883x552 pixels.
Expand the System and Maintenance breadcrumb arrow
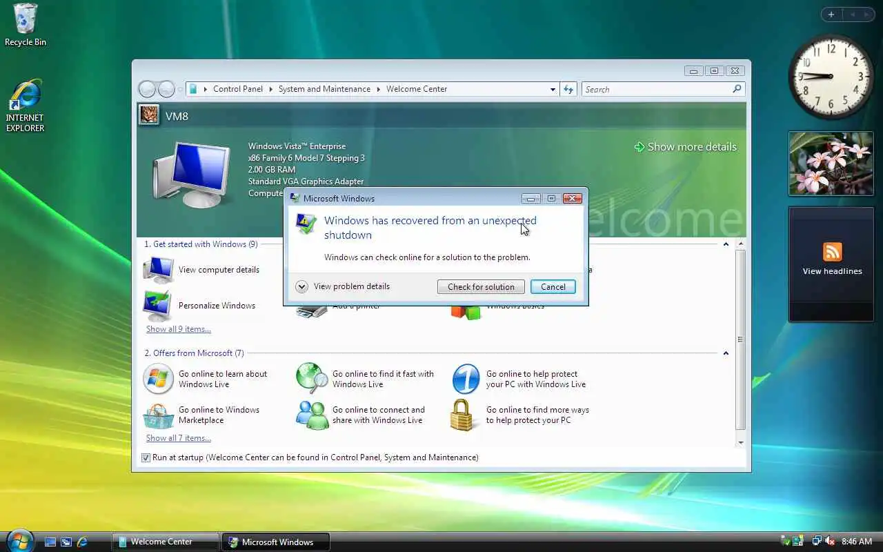point(379,89)
